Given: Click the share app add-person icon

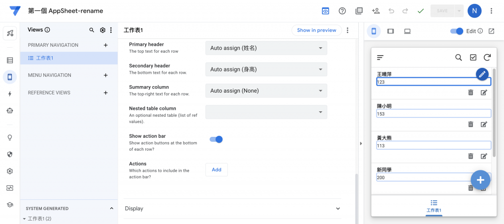Looking at the screenshot, I should click(376, 11).
